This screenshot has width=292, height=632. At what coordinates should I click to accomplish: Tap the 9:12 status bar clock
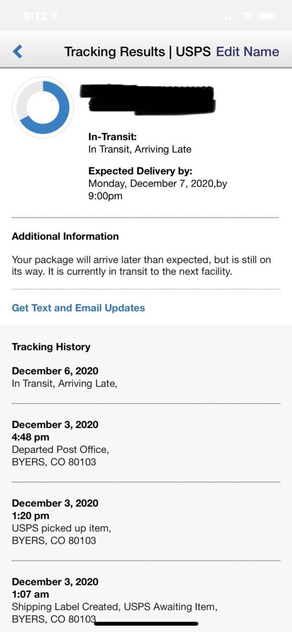[34, 16]
